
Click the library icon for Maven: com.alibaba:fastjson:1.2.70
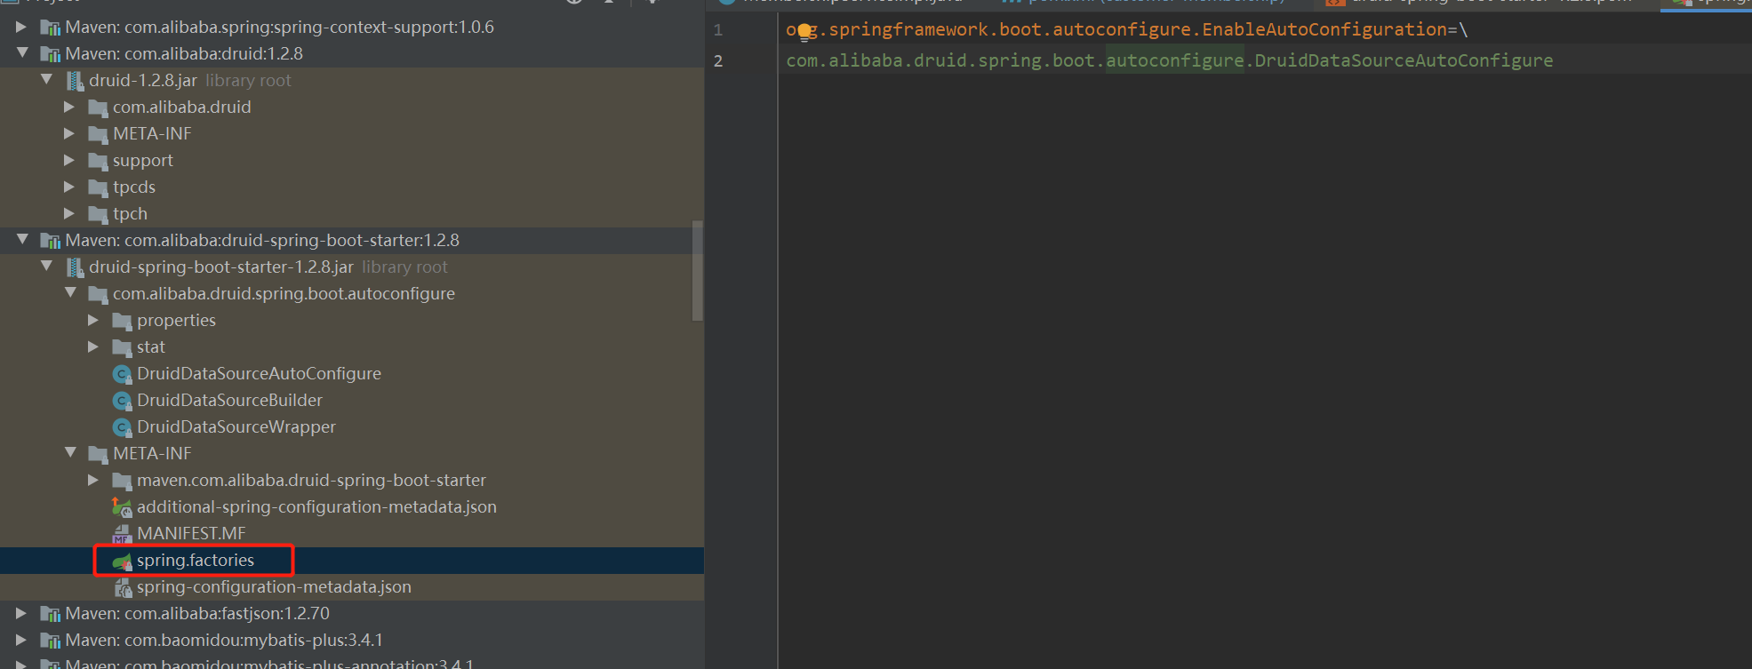[51, 614]
